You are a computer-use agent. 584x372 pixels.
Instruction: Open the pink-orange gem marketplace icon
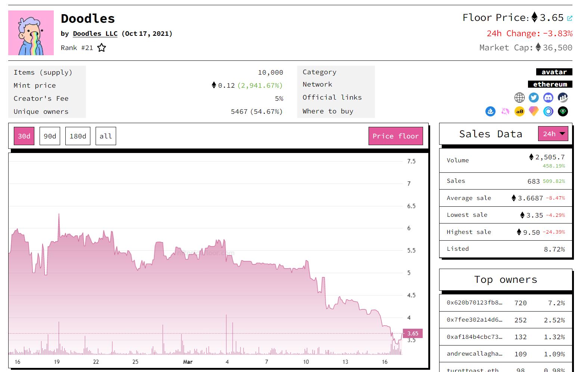tap(534, 111)
